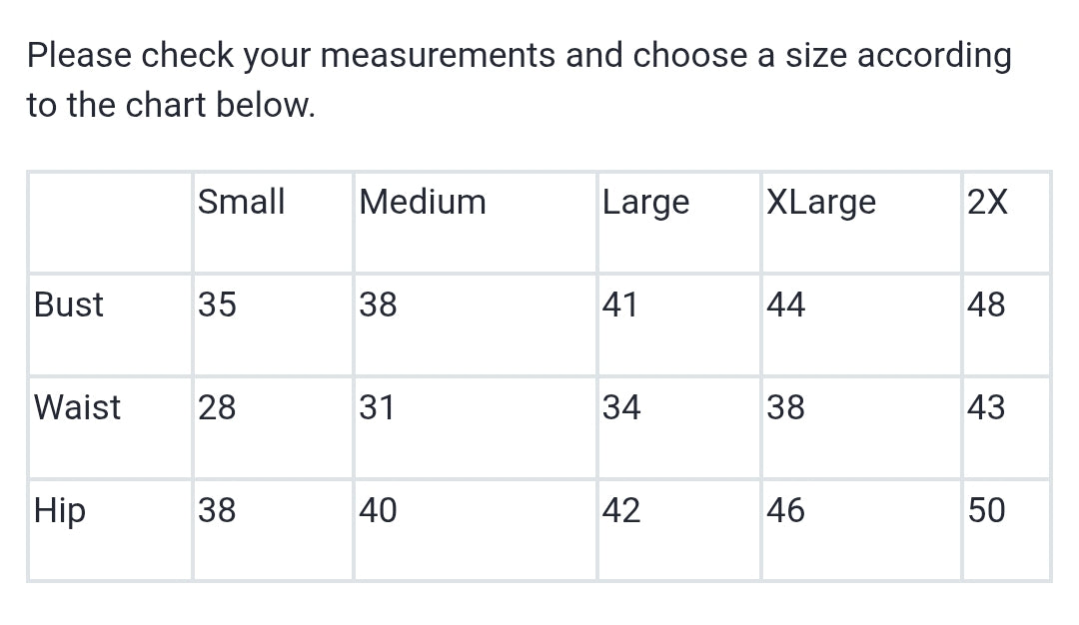Click XLarge hip value 46
The height and width of the screenshot is (625, 1079).
click(x=785, y=511)
